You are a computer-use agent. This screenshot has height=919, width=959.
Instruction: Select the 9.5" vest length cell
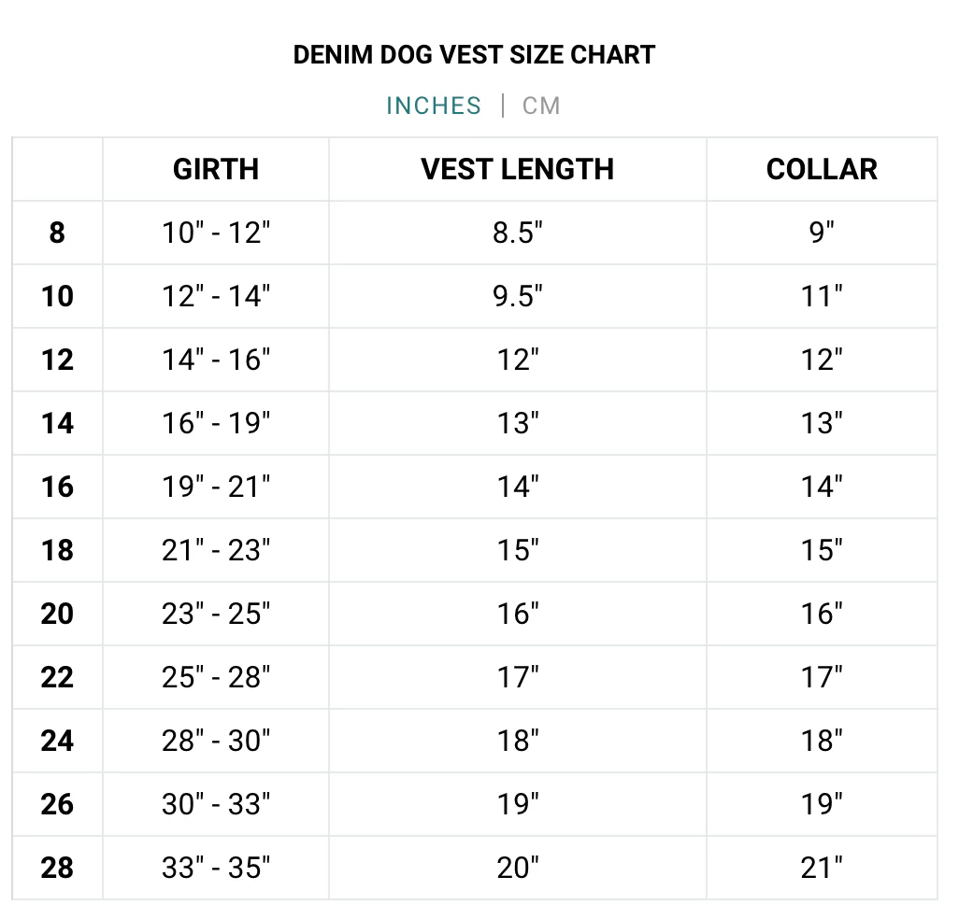click(517, 296)
